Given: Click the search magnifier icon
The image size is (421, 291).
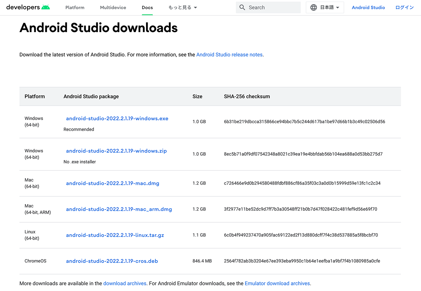Looking at the screenshot, I should (242, 7).
